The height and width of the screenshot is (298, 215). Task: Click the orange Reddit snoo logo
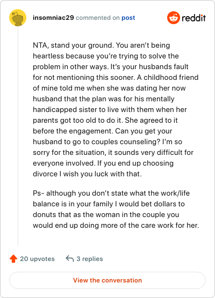174,18
